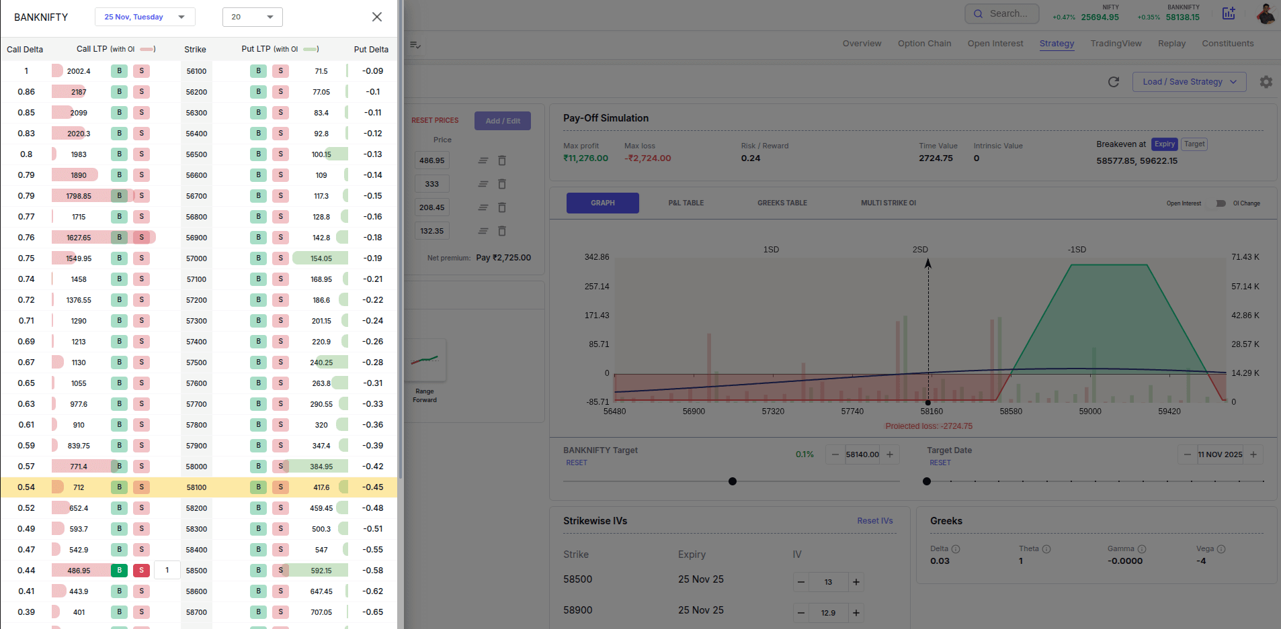Click the reorder handle beside price 333
This screenshot has width=1281, height=629.
pyautogui.click(x=483, y=184)
